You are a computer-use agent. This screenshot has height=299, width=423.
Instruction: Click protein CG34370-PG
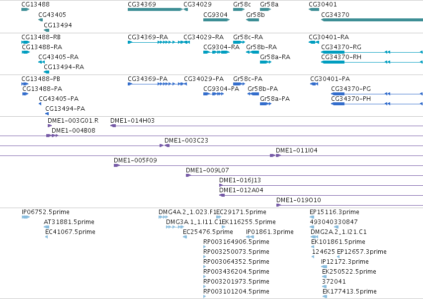tap(351, 89)
